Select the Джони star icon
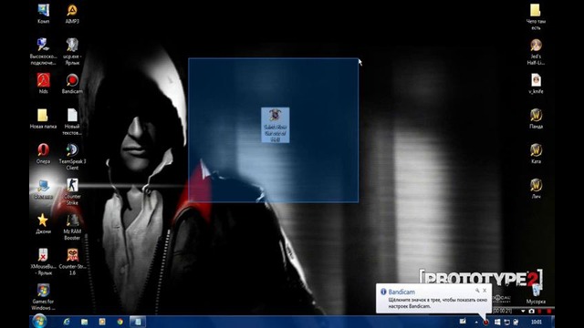This screenshot has width=584, height=328. point(43,223)
